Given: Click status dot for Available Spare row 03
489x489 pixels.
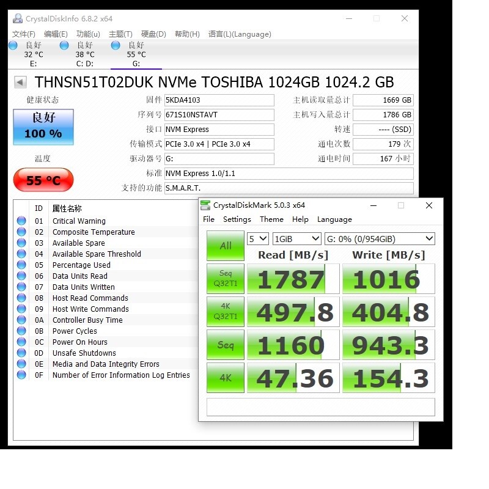Looking at the screenshot, I should 21,243.
